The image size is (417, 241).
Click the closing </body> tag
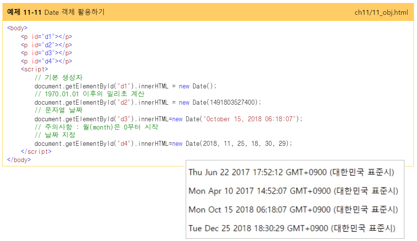click(19, 160)
